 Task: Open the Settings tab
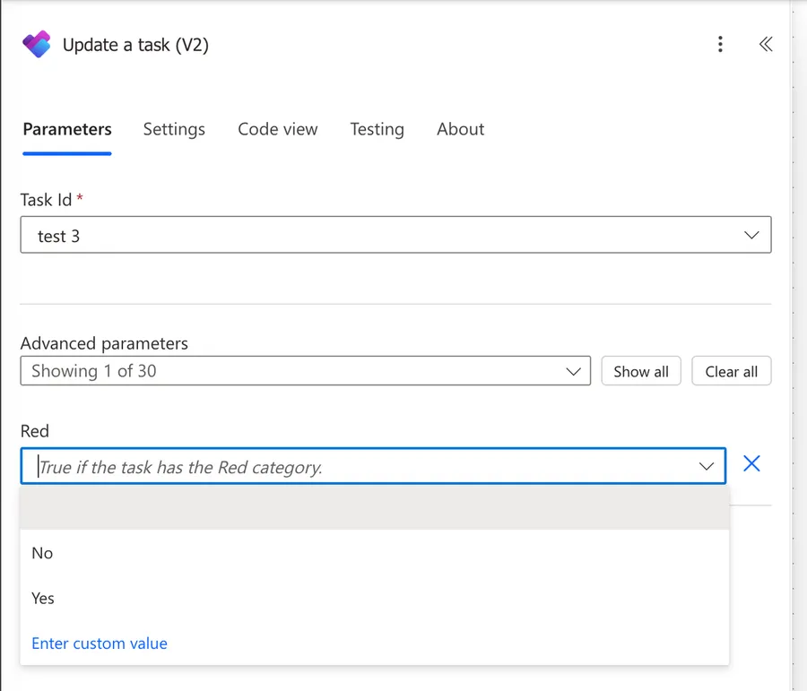[174, 129]
